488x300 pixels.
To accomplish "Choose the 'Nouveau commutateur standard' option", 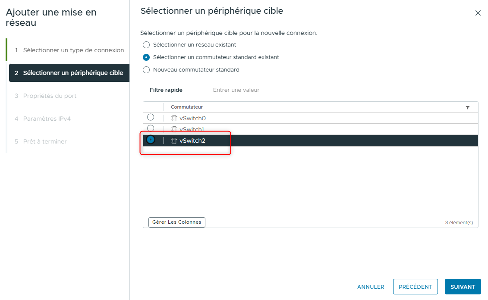I will 146,69.
